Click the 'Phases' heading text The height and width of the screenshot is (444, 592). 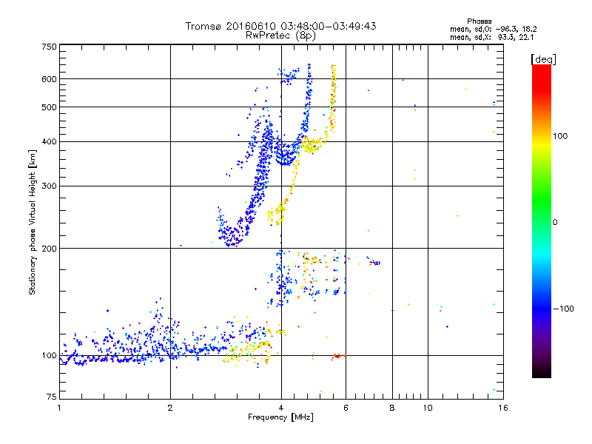point(479,21)
